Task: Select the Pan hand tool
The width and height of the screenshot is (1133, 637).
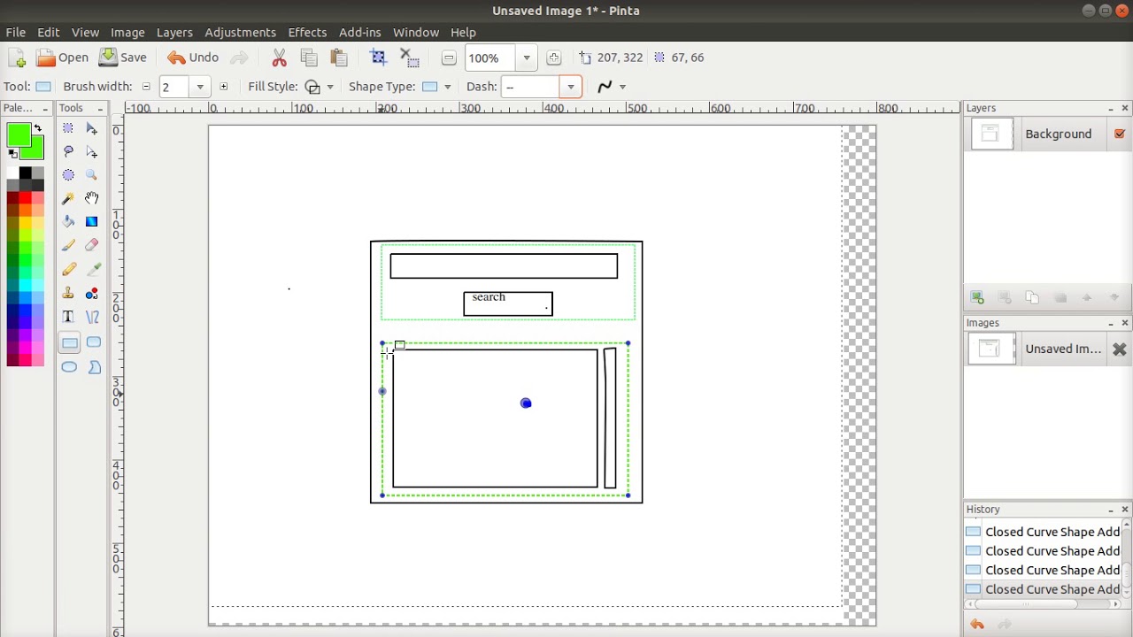Action: tap(92, 198)
